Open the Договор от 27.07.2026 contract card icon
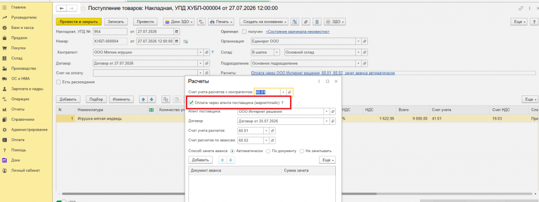The width and height of the screenshot is (539, 202). click(206, 63)
